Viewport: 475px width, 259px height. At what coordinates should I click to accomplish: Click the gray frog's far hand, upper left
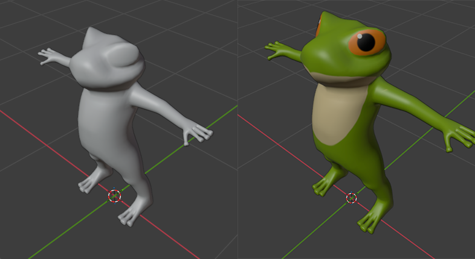click(x=47, y=56)
